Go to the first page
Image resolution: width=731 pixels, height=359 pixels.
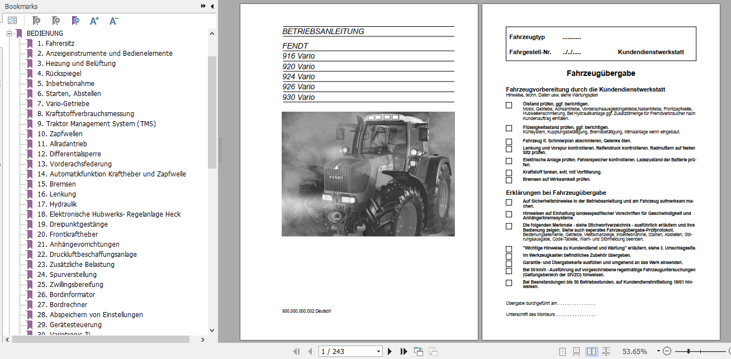coord(297,351)
